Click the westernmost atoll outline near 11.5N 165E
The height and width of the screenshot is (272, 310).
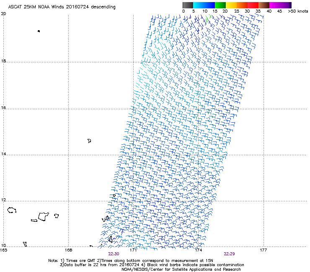(x=12, y=210)
